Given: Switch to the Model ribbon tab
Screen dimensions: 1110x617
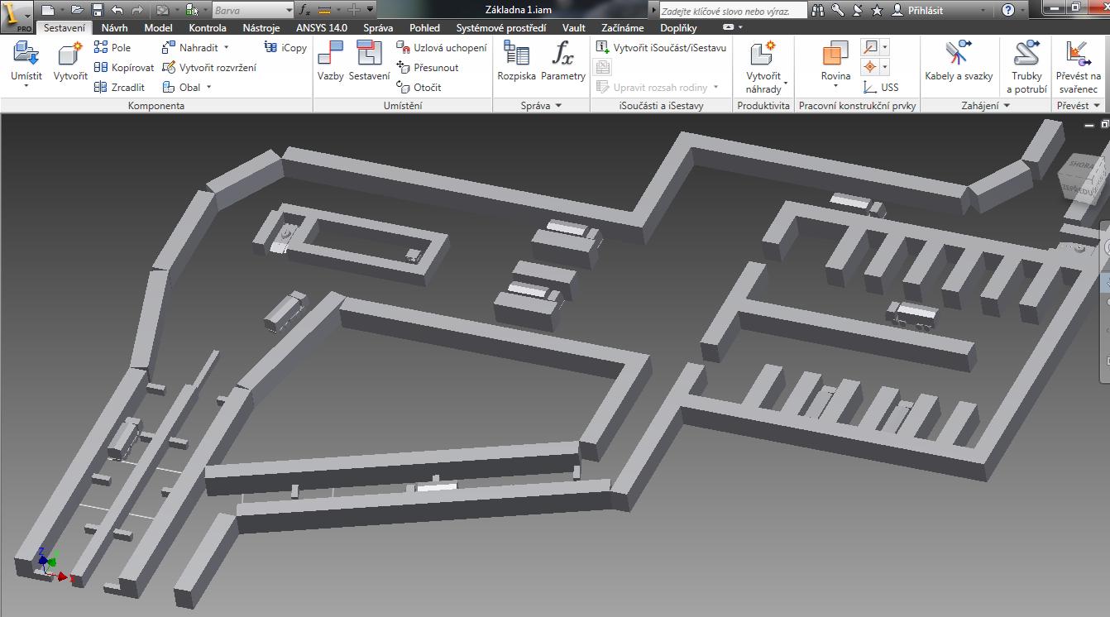Looking at the screenshot, I should tap(157, 28).
